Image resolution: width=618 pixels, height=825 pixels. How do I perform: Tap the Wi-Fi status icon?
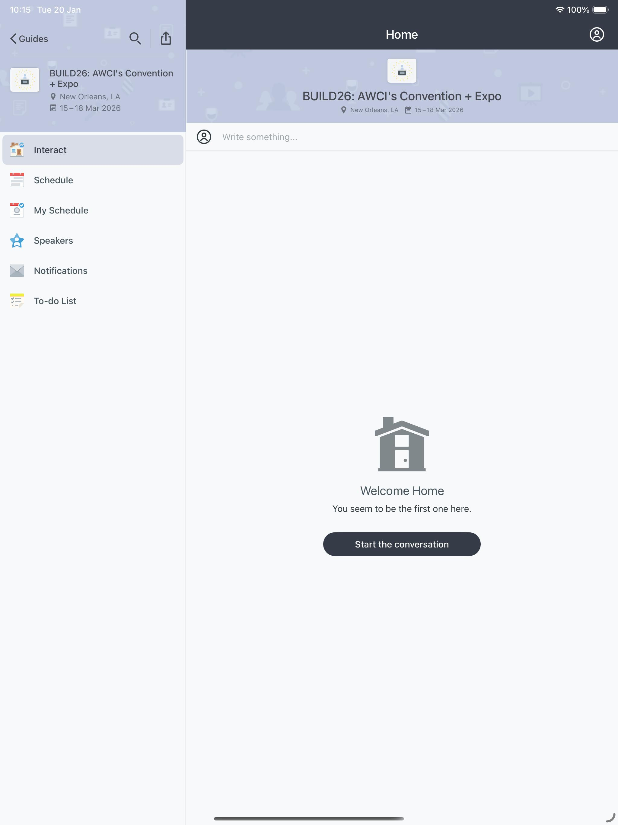(x=559, y=10)
